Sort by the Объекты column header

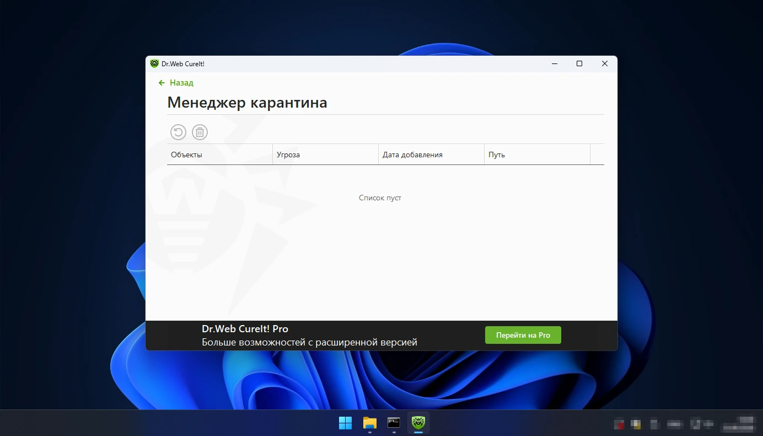pos(219,155)
